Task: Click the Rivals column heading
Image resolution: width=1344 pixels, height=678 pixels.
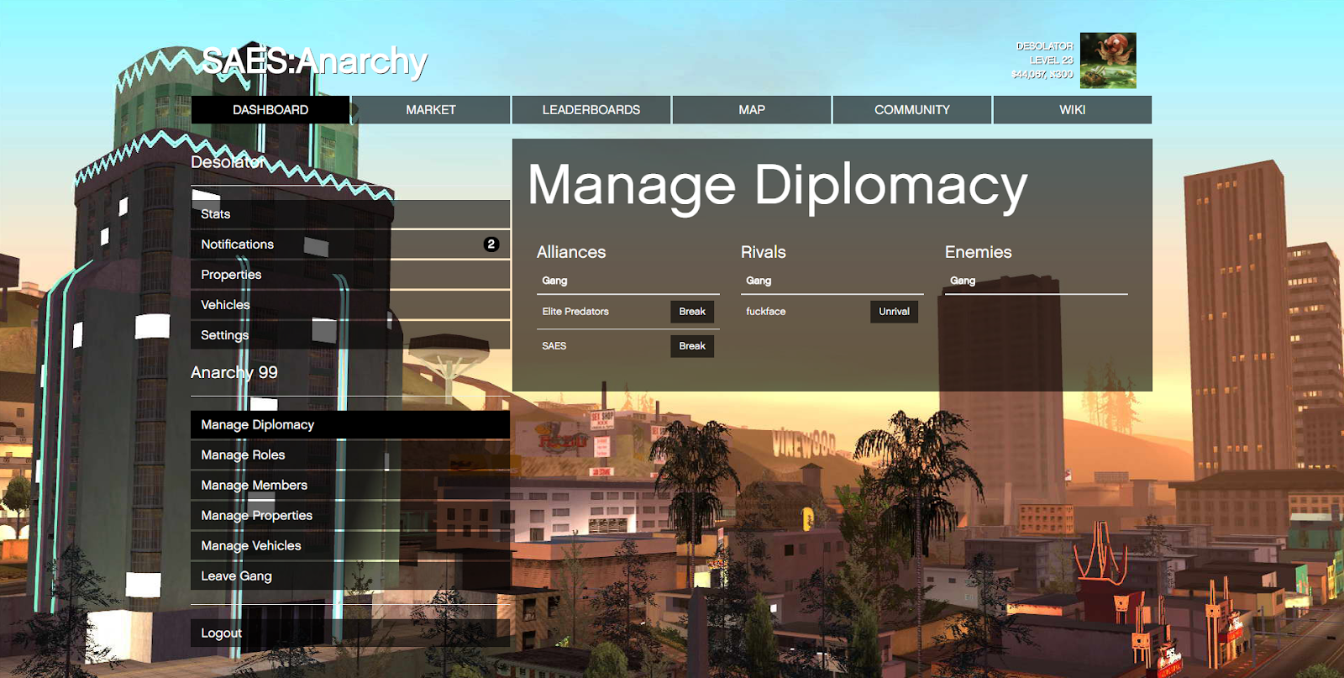Action: [x=764, y=252]
